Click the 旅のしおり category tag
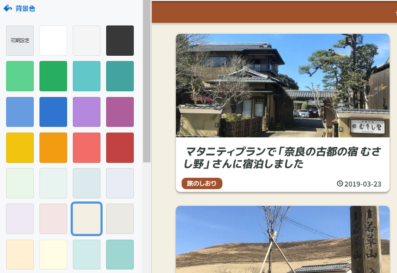This screenshot has height=273, width=397. click(201, 184)
